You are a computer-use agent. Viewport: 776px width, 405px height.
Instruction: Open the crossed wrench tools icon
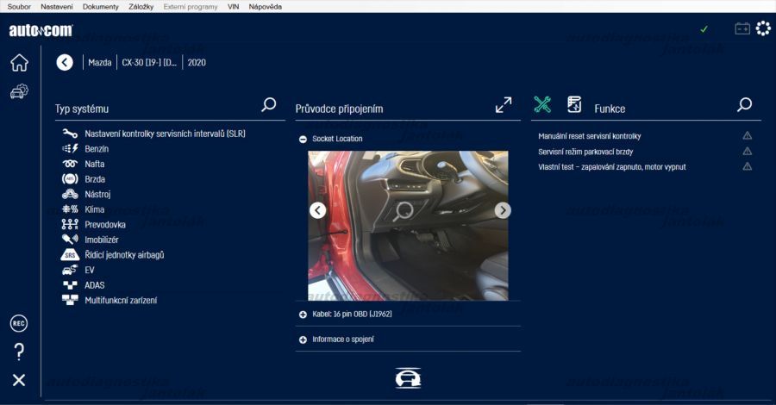542,104
